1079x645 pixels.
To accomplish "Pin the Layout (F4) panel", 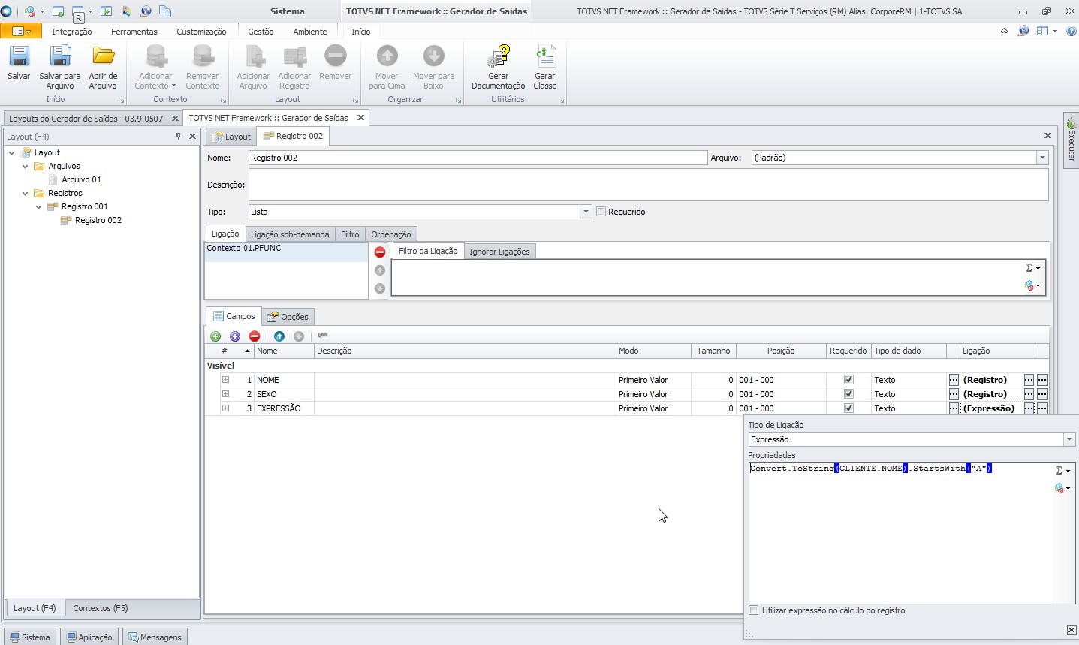I will pos(178,136).
